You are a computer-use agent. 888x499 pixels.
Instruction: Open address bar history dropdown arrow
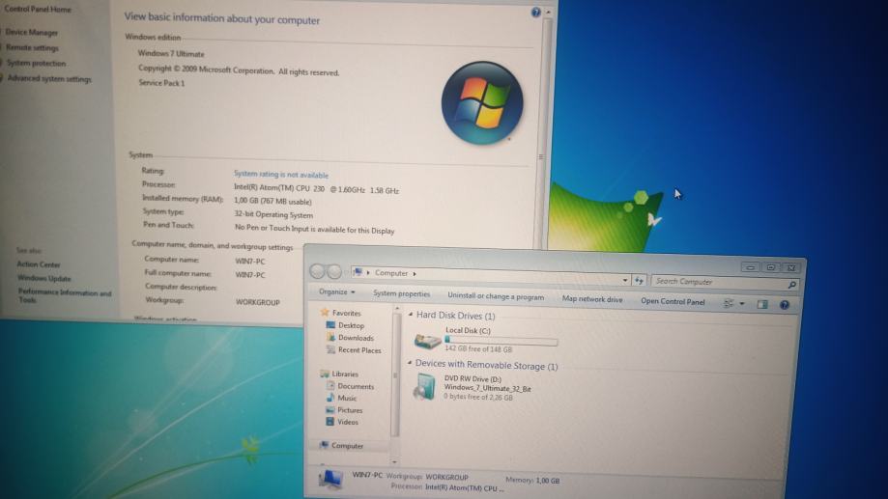coord(625,279)
